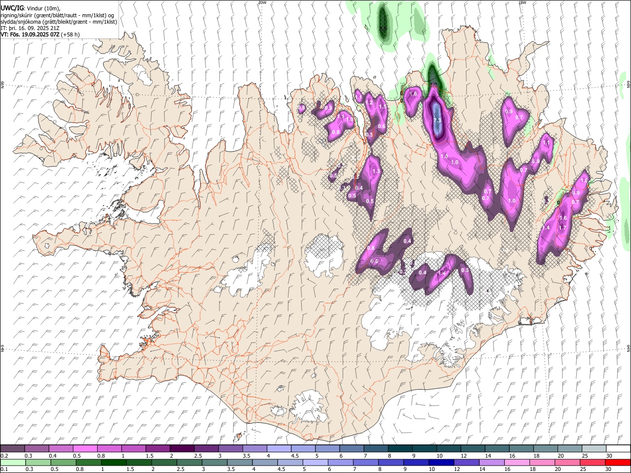Click the 'VT: Fös. 19.09.2025 07Z (+58 h)' line
Screen dimensions: 631x473
40,34
